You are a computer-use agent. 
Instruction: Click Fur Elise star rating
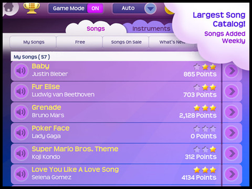205,87
